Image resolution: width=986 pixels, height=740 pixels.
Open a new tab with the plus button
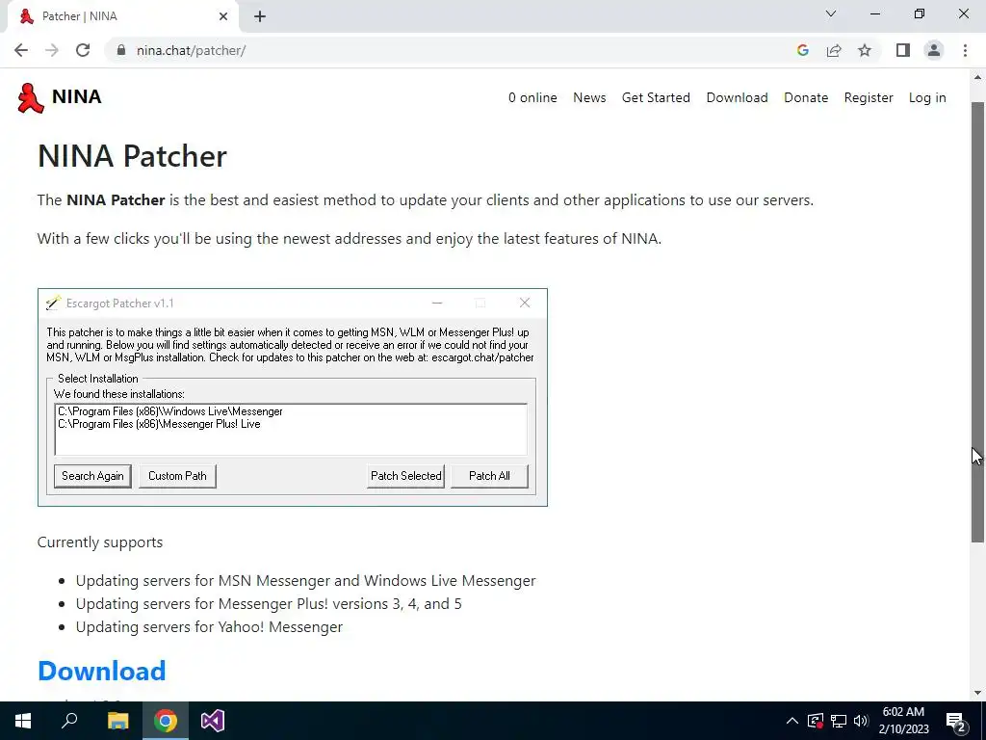tap(260, 16)
